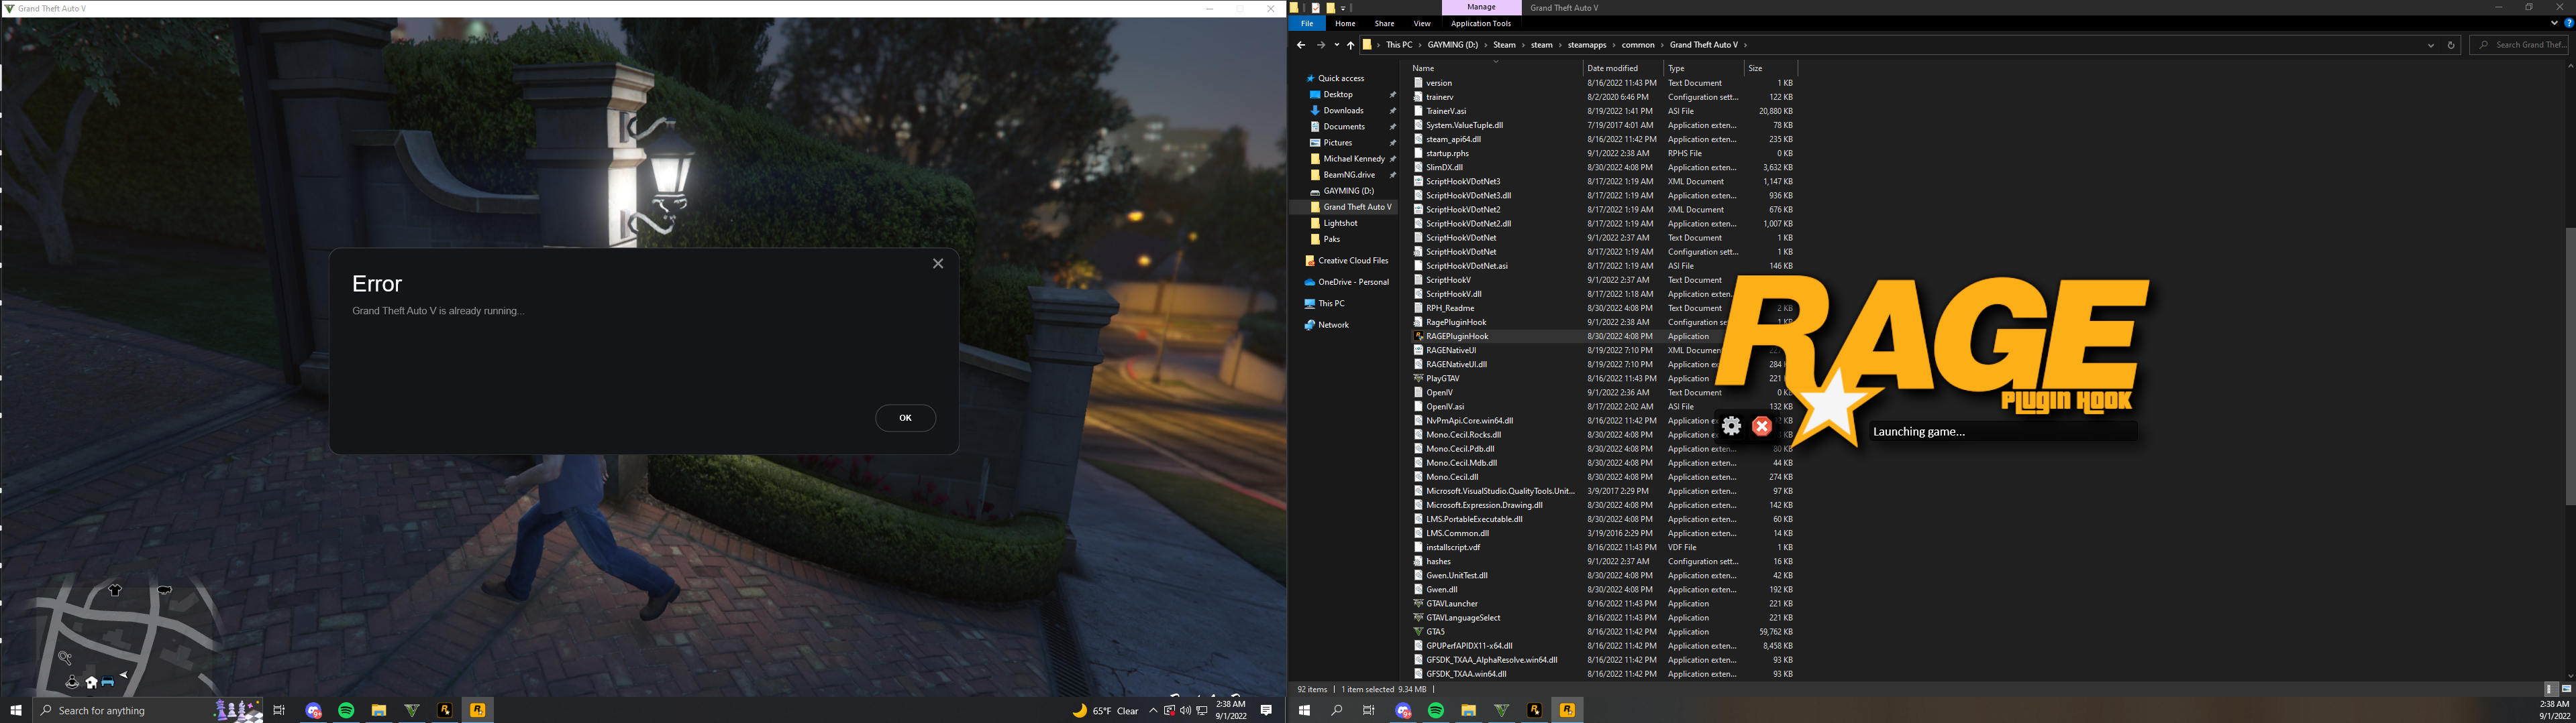Open Spotify from taskbar with search box

point(346,710)
